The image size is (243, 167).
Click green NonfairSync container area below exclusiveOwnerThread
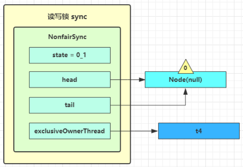tap(67, 146)
